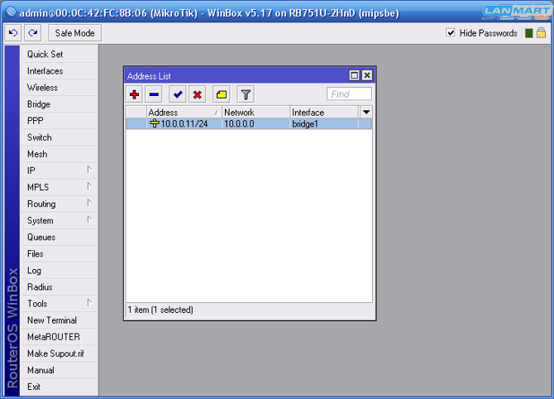This screenshot has height=399, width=554.
Task: Expand the System submenu
Action: pyautogui.click(x=59, y=221)
